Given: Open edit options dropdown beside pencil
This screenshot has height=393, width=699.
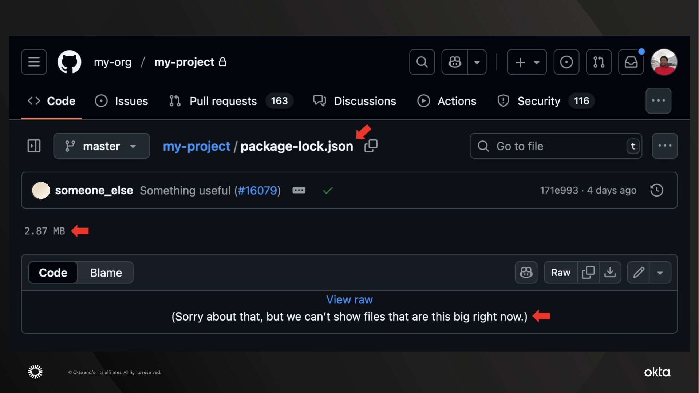Looking at the screenshot, I should click(x=660, y=273).
